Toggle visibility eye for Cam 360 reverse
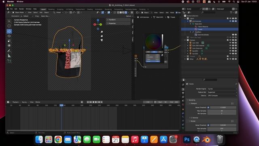This screenshot has width=259, height=146. pos(230,45)
